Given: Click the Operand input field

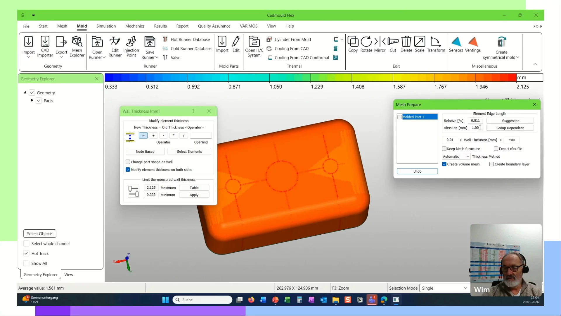Looking at the screenshot, I should 201,135.
